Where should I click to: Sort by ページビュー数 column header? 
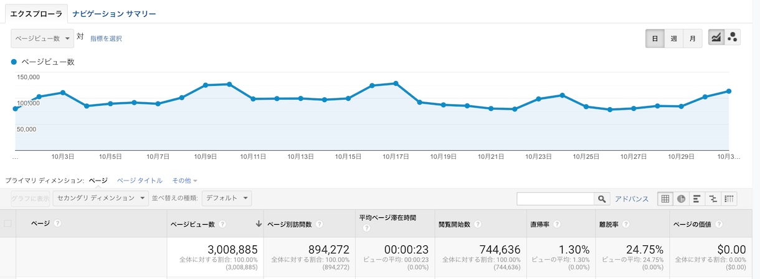[192, 224]
